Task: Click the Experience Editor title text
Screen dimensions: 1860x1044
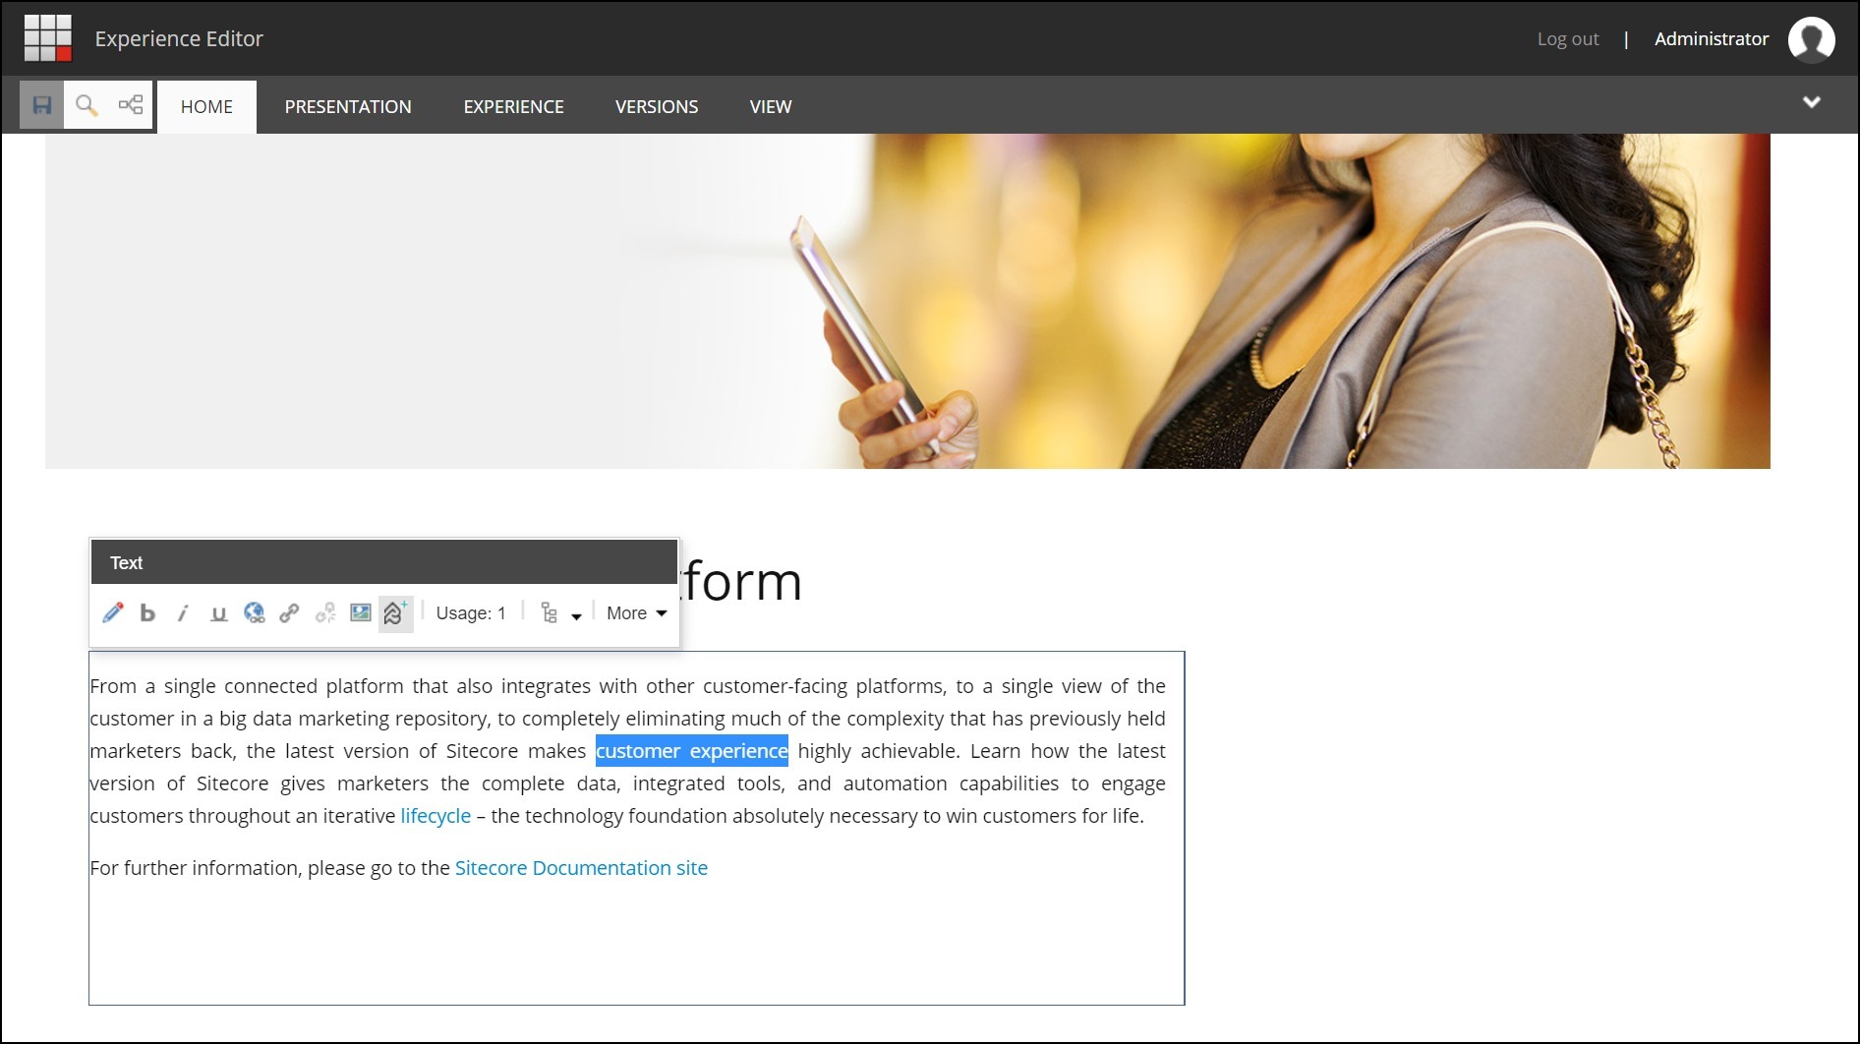Action: [x=179, y=39]
